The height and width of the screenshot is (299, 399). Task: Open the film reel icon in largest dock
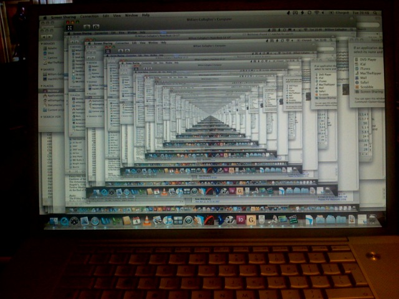(230, 220)
